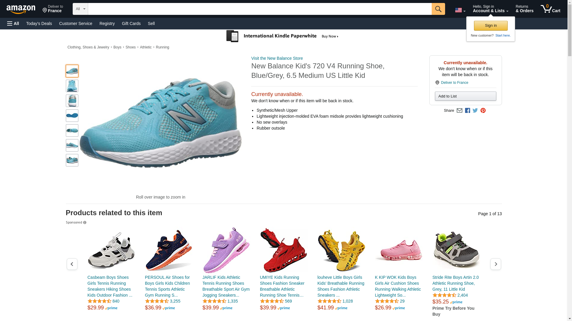Click the Amazon logo
This screenshot has height=321, width=572.
[21, 9]
